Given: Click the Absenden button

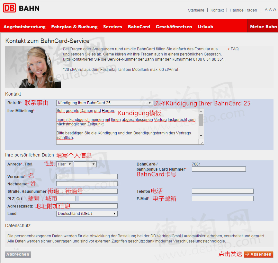Looking at the screenshot, I should point(258,254).
